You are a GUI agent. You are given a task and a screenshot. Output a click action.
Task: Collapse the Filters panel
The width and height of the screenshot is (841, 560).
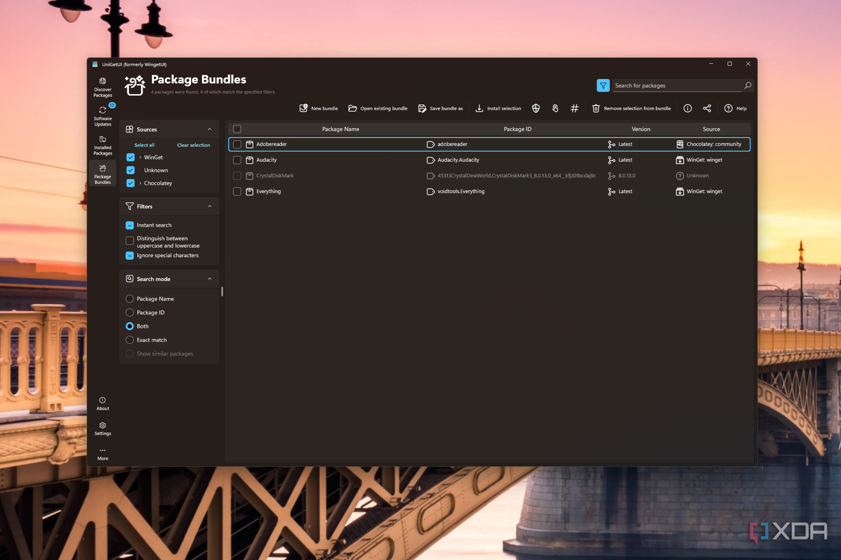(x=210, y=206)
